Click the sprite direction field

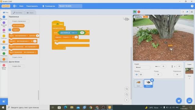177,75
